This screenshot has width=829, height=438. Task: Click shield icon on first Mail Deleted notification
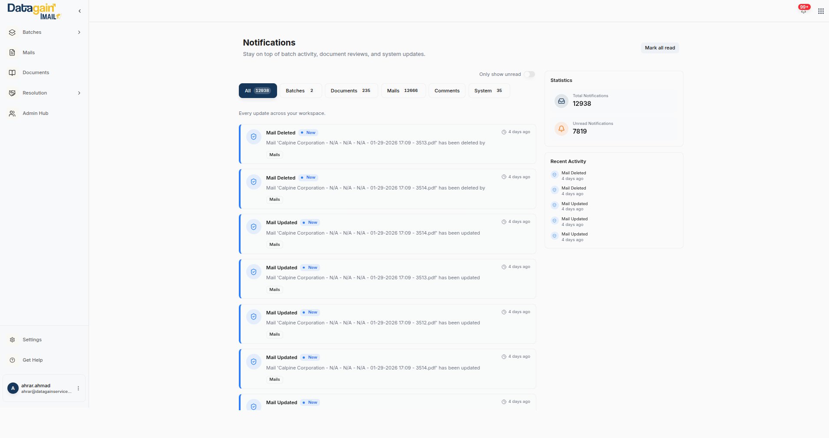(254, 137)
